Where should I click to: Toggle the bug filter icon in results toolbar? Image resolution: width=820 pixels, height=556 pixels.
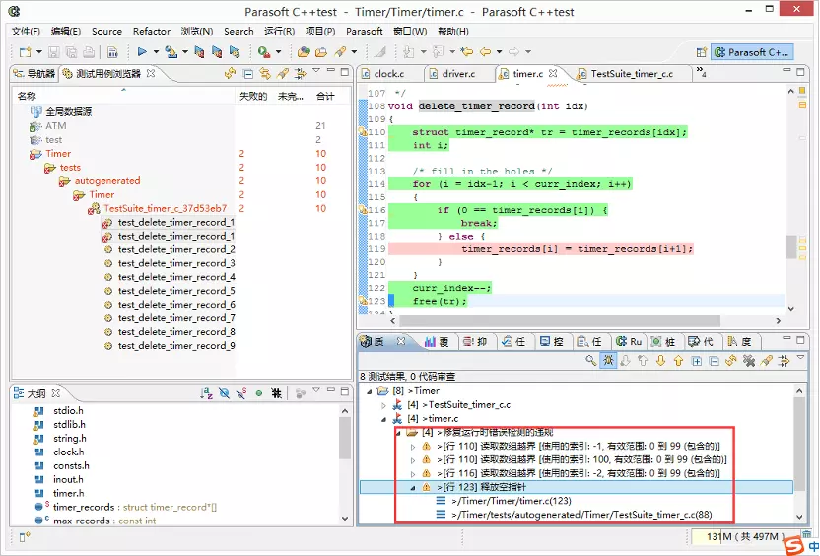[x=608, y=360]
